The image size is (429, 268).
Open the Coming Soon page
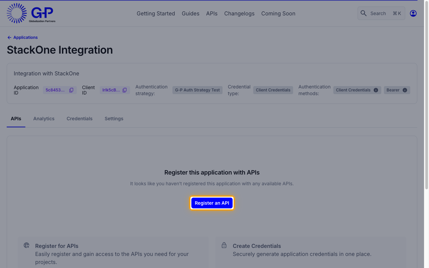click(x=278, y=13)
